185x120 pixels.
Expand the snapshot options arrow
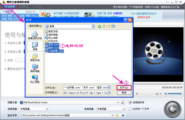(x=160, y=94)
